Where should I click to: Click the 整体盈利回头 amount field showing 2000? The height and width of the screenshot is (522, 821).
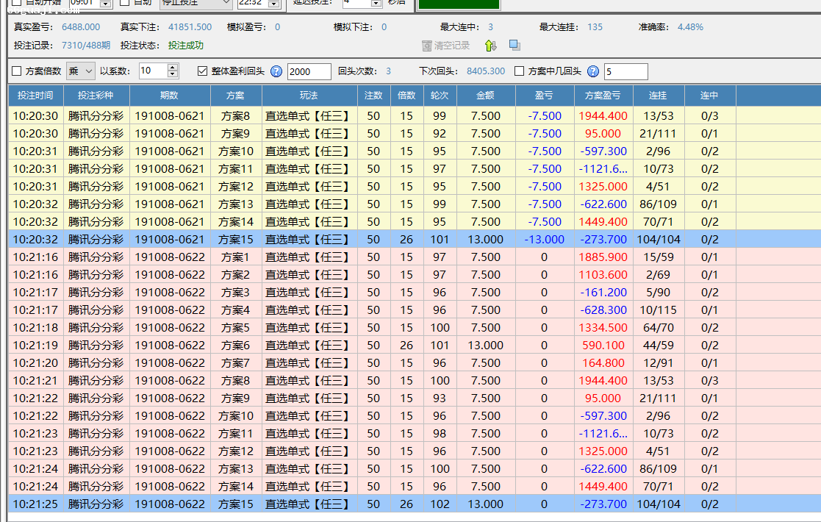point(309,71)
